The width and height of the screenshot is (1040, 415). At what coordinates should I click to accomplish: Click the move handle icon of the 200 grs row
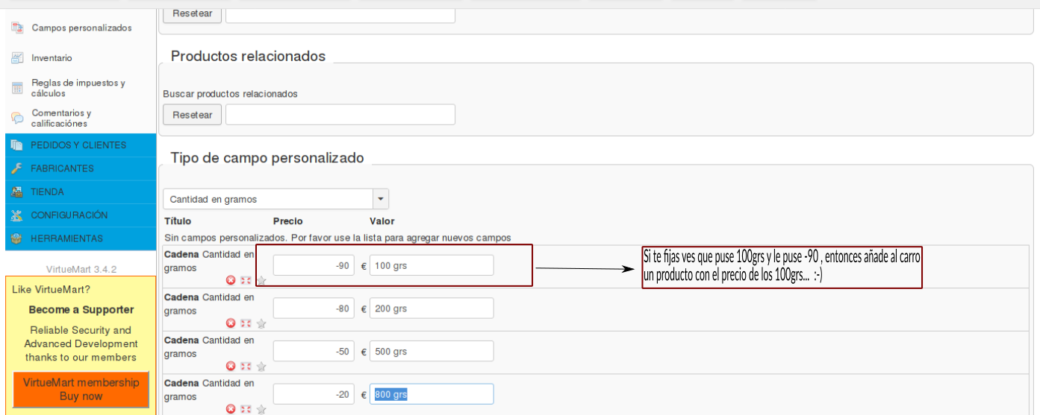pyautogui.click(x=246, y=323)
